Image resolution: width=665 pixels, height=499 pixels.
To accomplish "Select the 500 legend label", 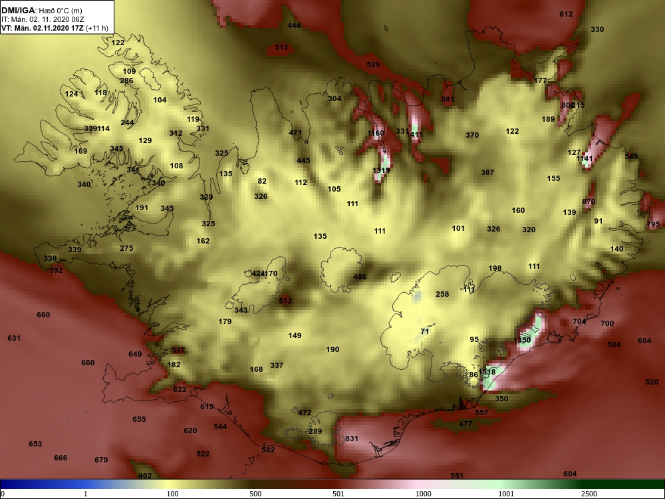I will (255, 494).
